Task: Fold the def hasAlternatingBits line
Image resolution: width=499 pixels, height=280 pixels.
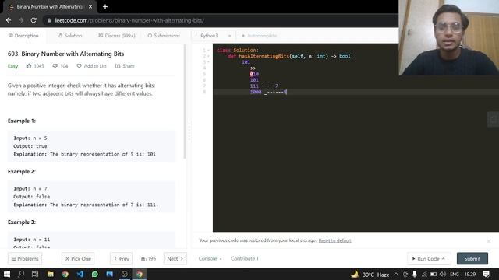Action: (x=208, y=56)
